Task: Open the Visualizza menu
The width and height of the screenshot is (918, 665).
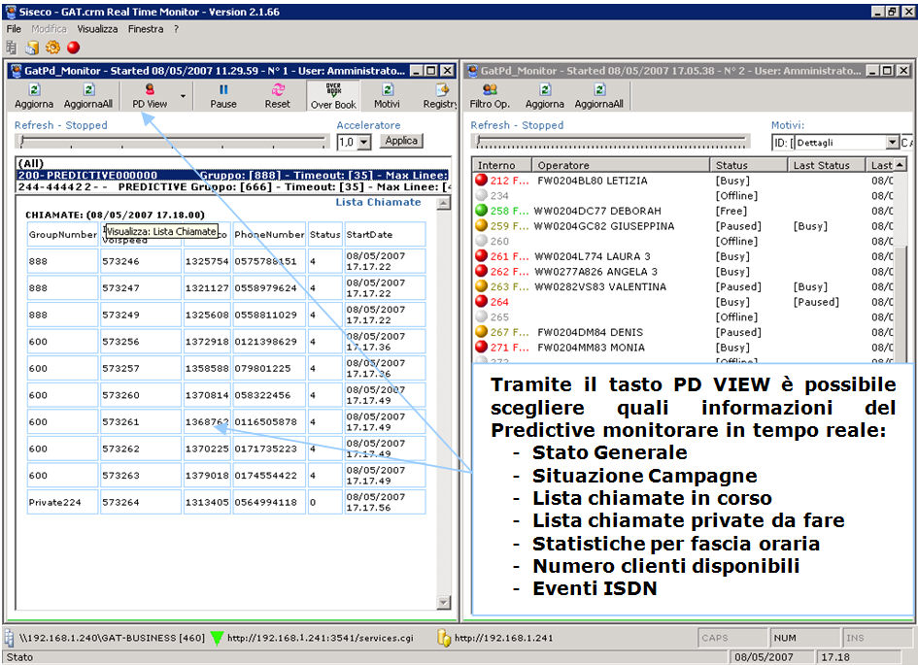Action: [97, 29]
